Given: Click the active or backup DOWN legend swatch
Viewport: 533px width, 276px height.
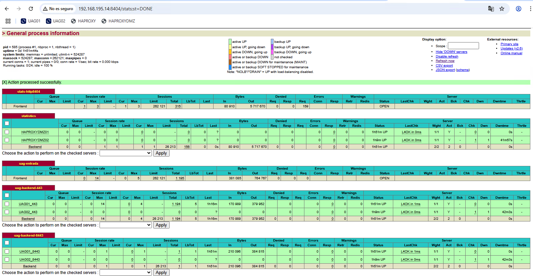Looking at the screenshot, I should pos(230,57).
